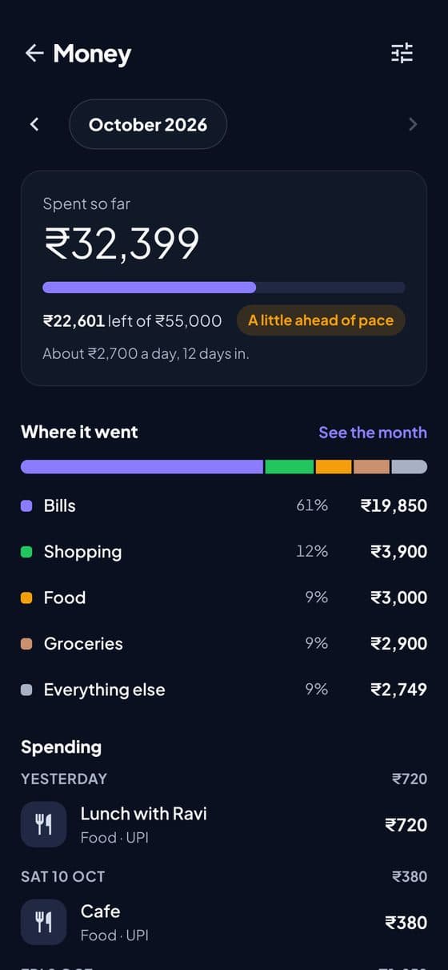Tap the A little ahead of pace badge
448x970 pixels.
pyautogui.click(x=321, y=320)
